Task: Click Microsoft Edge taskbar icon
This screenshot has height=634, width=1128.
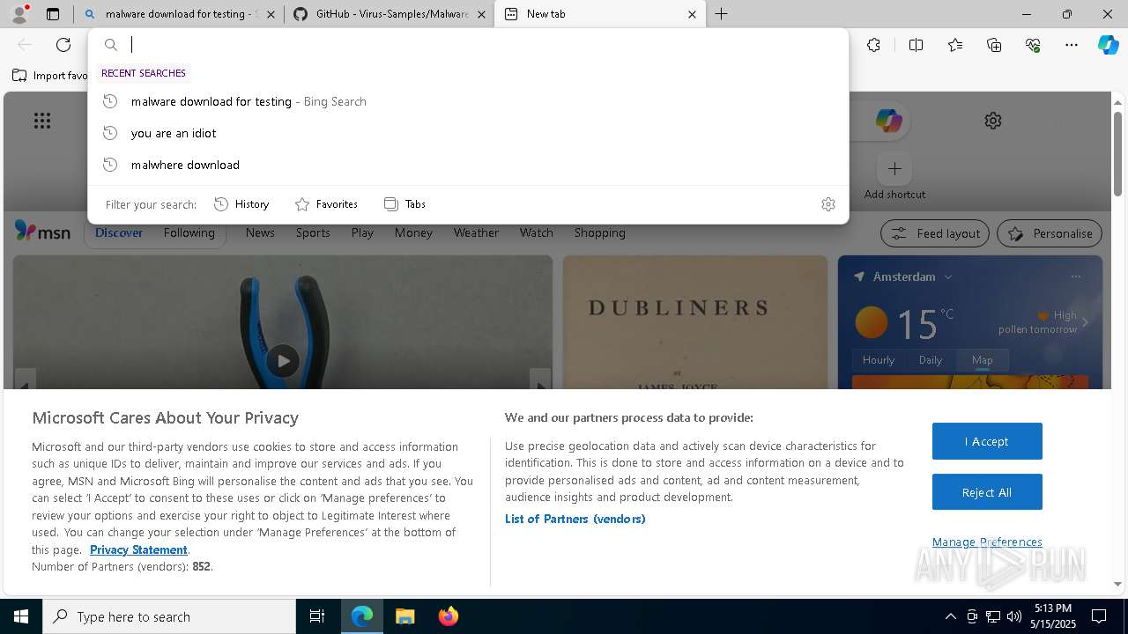Action: pyautogui.click(x=362, y=616)
